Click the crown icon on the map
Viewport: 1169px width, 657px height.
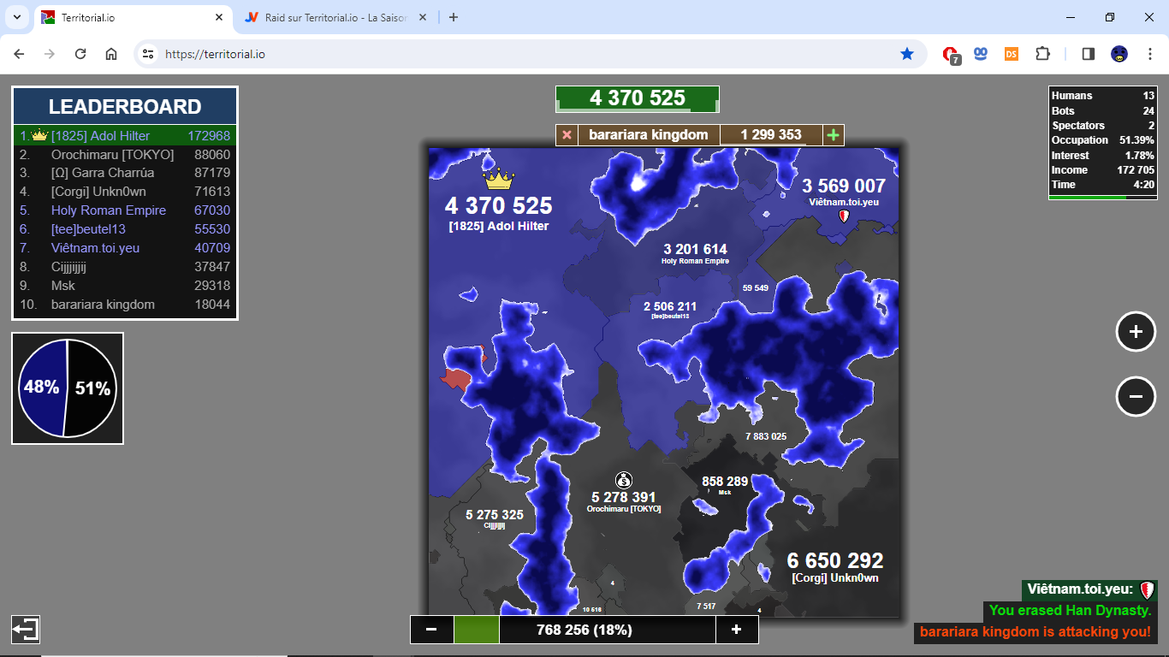[498, 180]
